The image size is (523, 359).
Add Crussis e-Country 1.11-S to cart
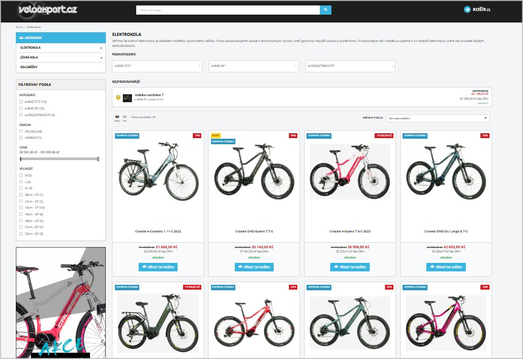pyautogui.click(x=158, y=267)
